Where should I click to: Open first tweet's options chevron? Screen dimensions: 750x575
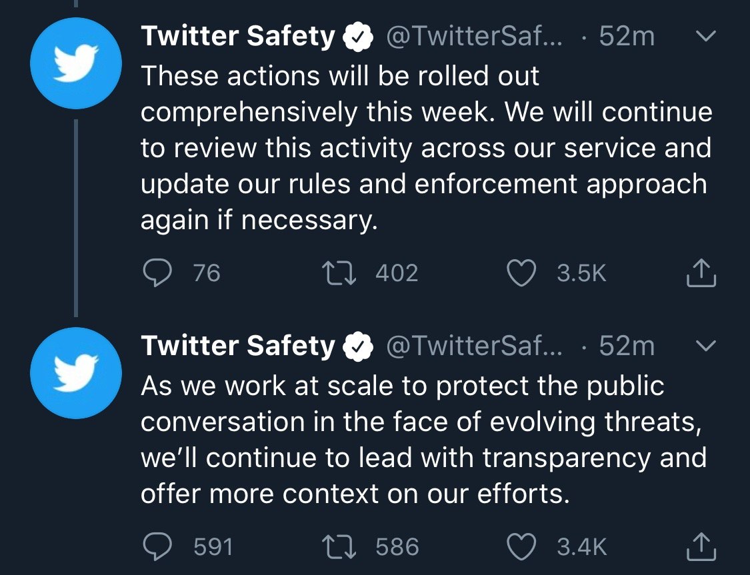pos(705,36)
